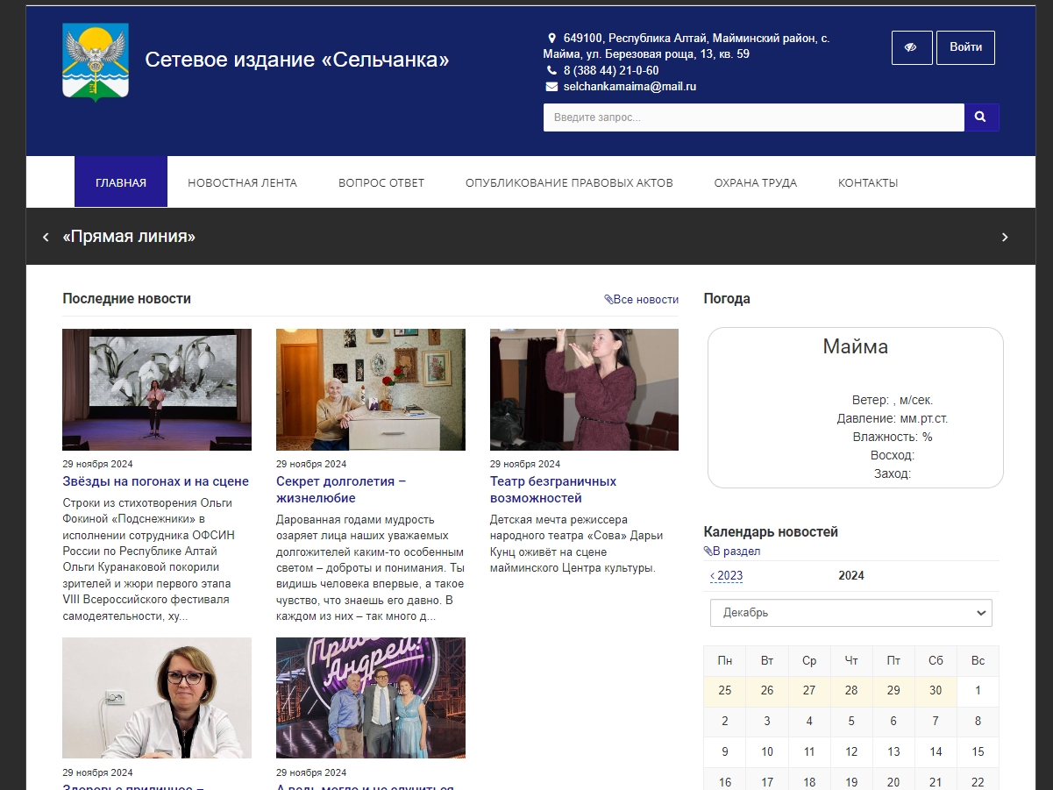Viewport: 1053px width, 790px height.
Task: Click the «Войти» button
Action: click(965, 47)
